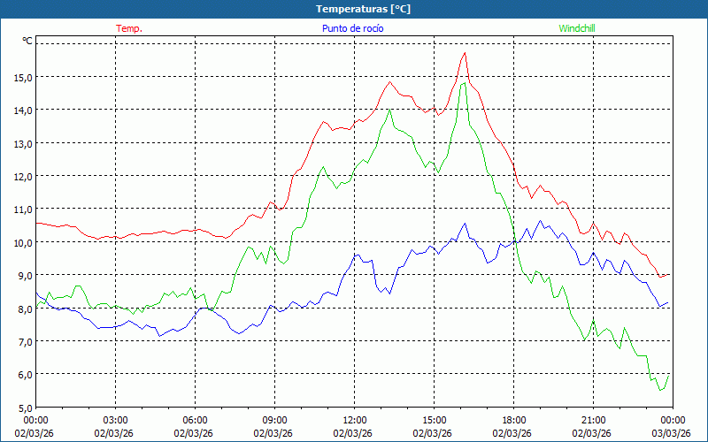This screenshot has width=708, height=442.
Task: Click the lowest point of the green windchill curve
Action: [660, 390]
